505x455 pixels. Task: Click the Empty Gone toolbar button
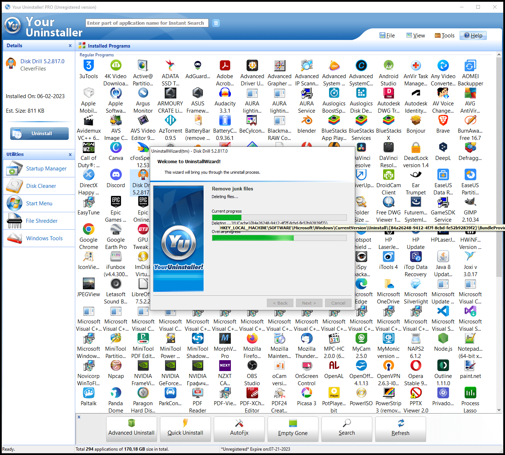293,429
